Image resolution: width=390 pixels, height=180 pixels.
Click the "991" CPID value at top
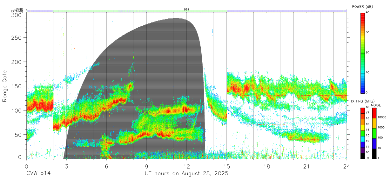pos(186,10)
